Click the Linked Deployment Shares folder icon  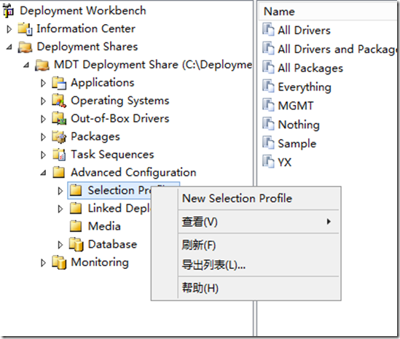(x=76, y=209)
